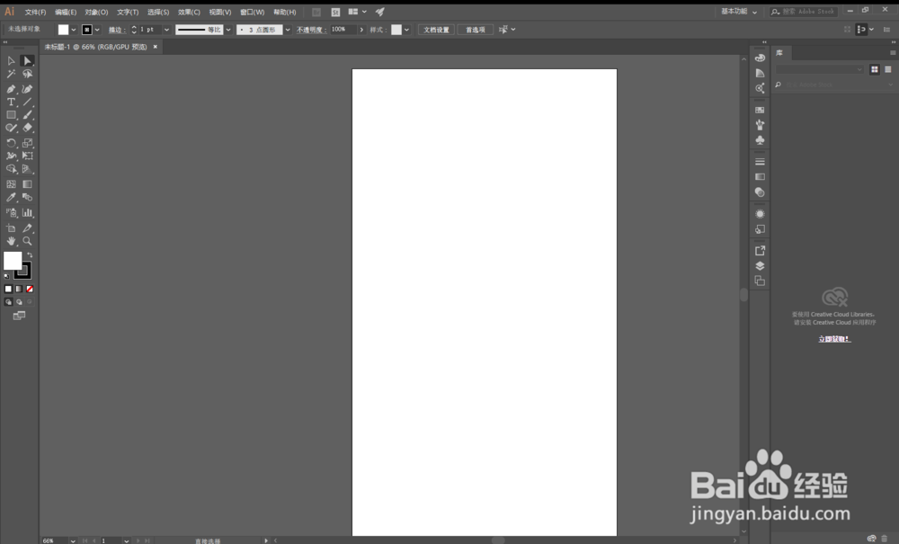
Task: Select the Magic Wand tool
Action: 11,74
